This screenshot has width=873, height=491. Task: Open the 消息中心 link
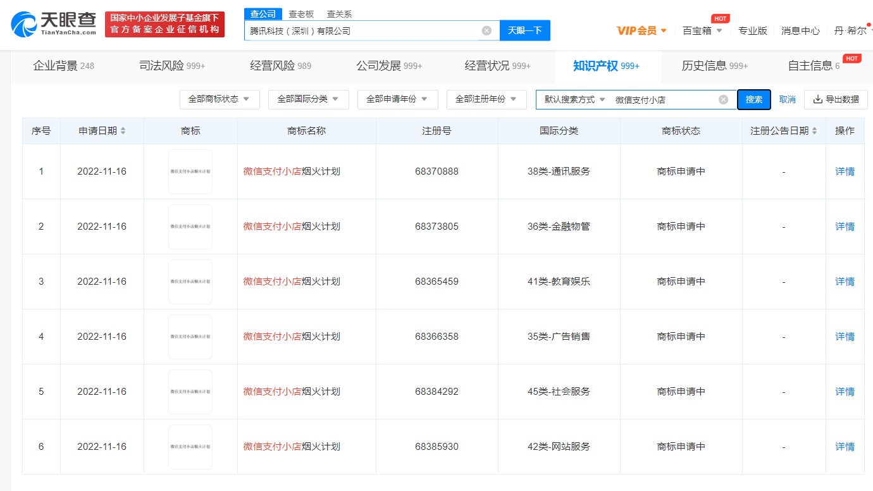(800, 30)
